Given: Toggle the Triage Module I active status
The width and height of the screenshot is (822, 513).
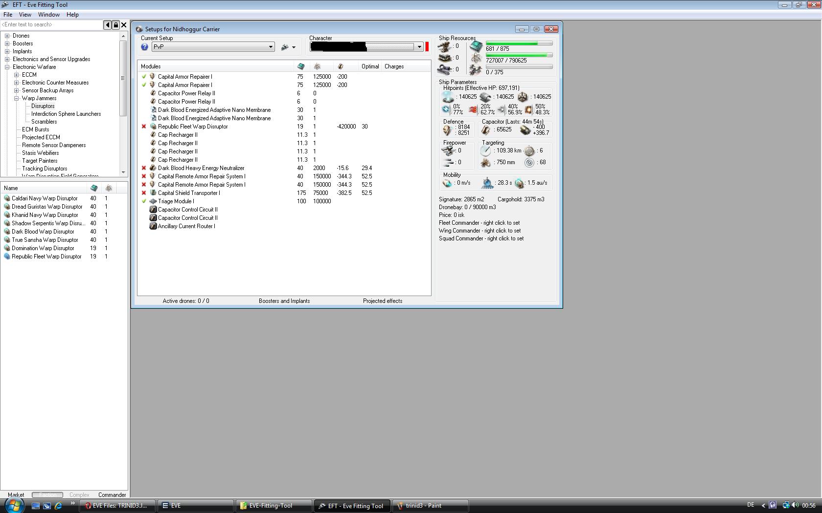Looking at the screenshot, I should 144,201.
